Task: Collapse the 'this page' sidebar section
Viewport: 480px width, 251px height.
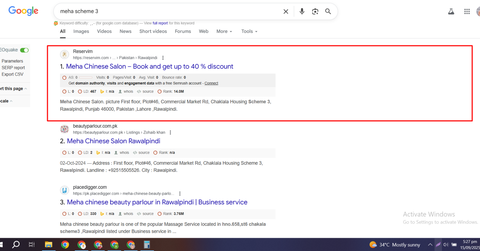Action: 26,89
